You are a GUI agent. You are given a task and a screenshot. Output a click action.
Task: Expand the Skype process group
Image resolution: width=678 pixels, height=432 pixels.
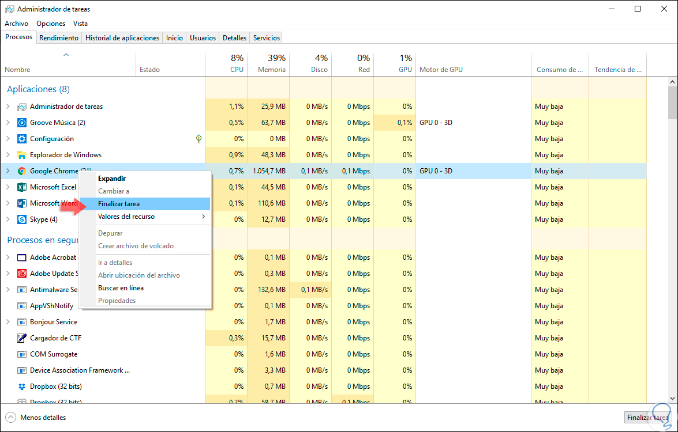coord(8,219)
